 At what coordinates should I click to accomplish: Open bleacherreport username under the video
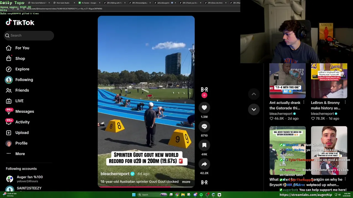(115, 174)
